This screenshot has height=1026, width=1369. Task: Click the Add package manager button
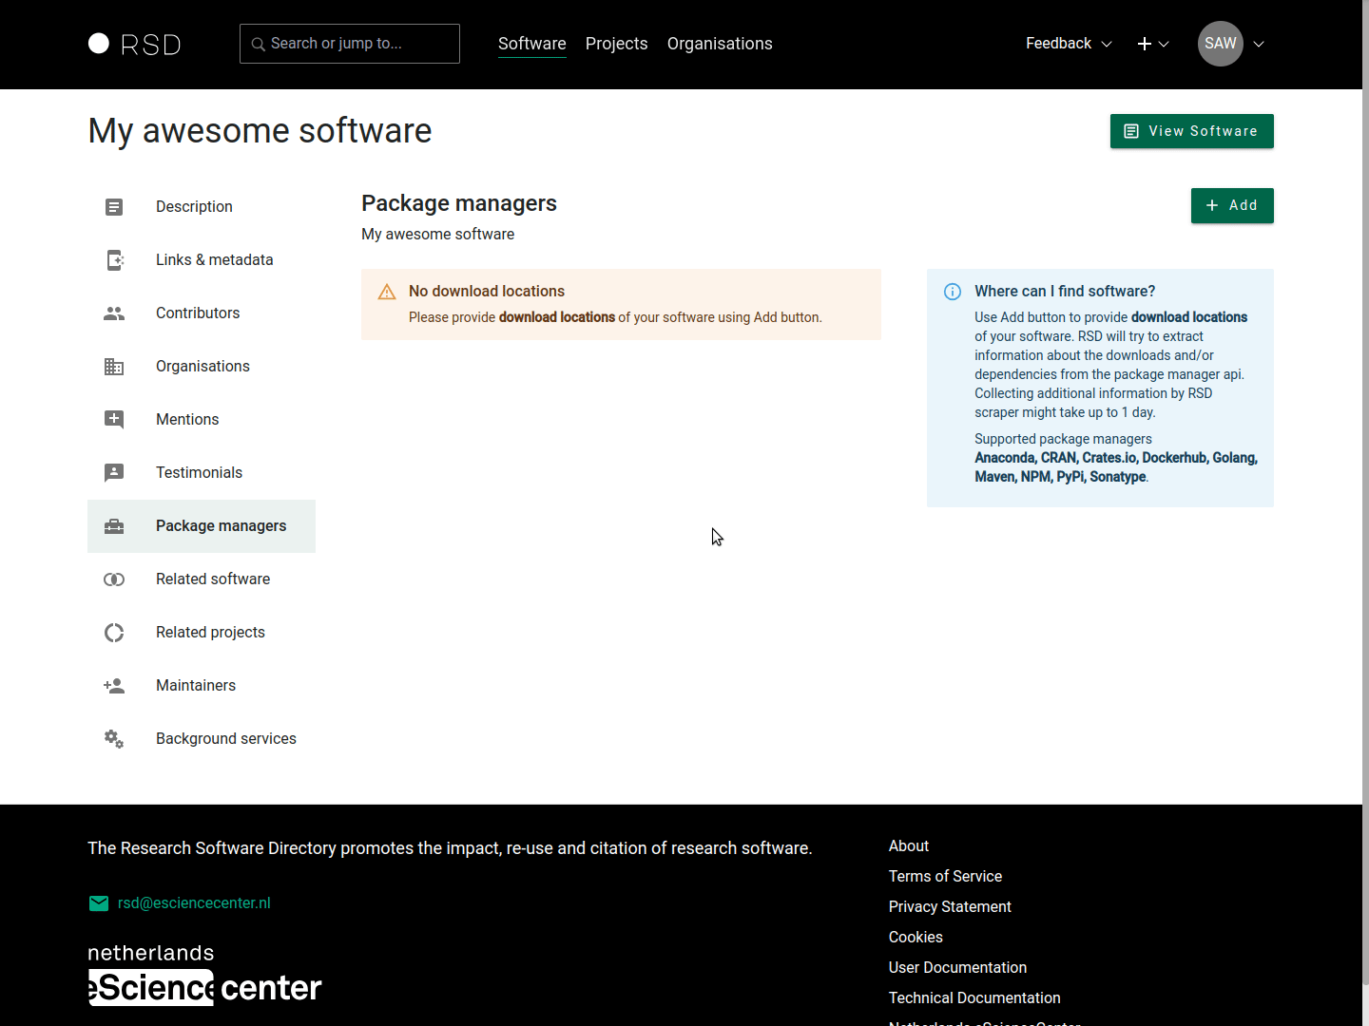click(1231, 205)
